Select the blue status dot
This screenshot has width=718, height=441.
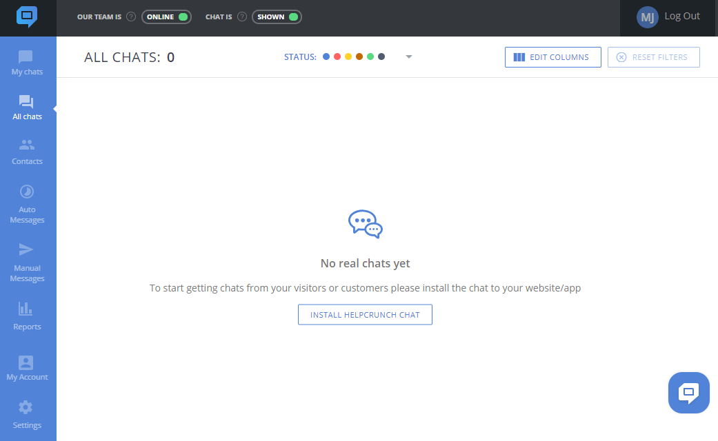click(326, 57)
